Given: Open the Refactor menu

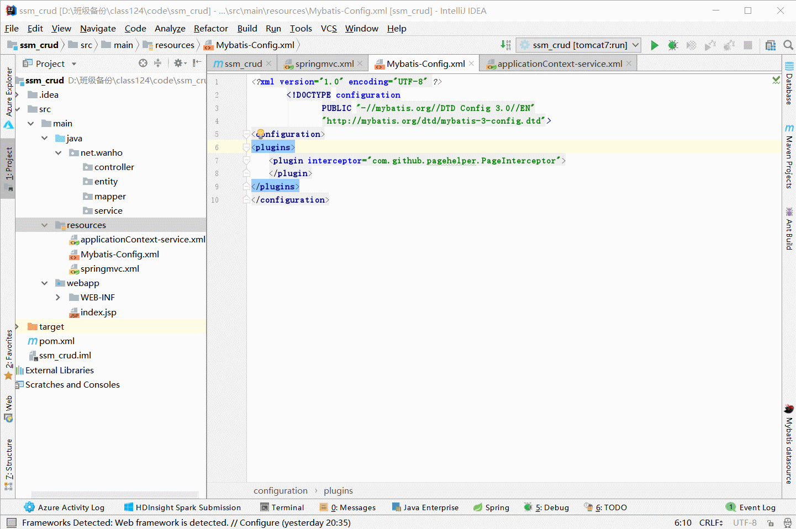Looking at the screenshot, I should pos(210,28).
